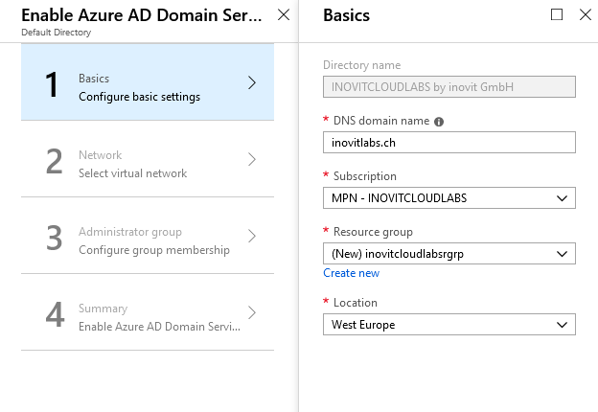Open step 3 Administrator group

pyautogui.click(x=148, y=236)
